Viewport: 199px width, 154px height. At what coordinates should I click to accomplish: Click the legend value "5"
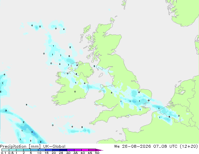pyautogui.click(x=31, y=153)
